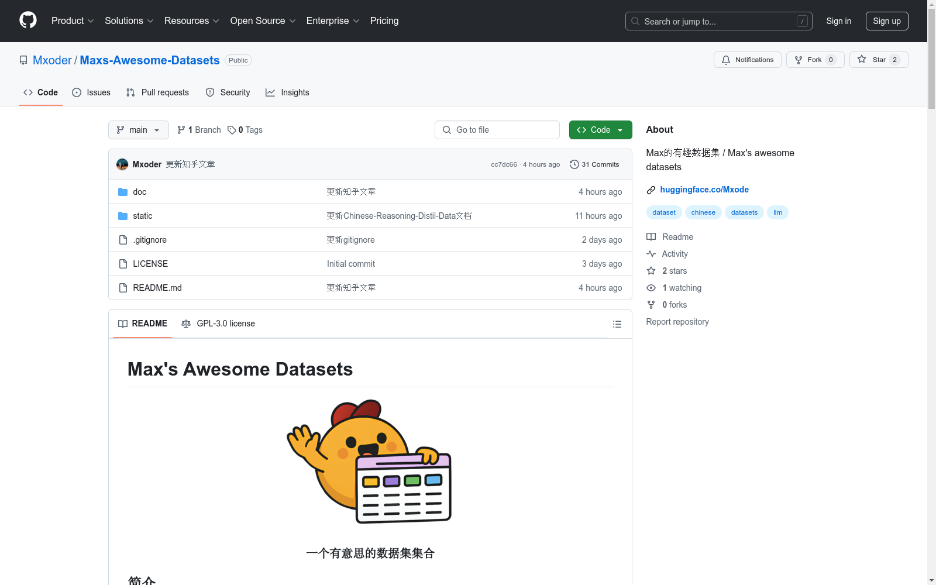This screenshot has width=936, height=585.
Task: Click the Notifications button
Action: click(748, 60)
